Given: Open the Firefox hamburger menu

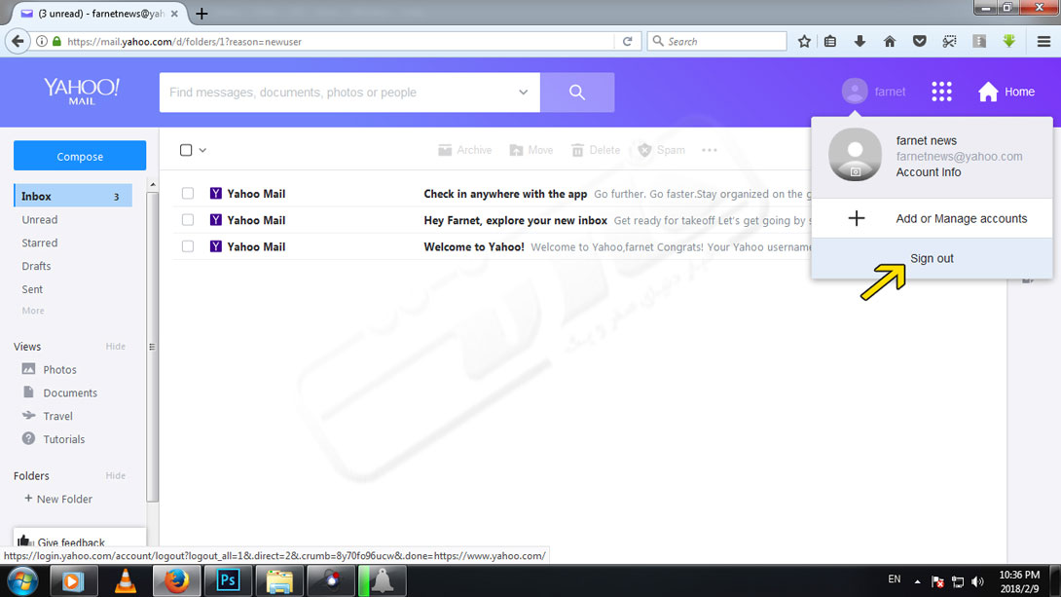Looking at the screenshot, I should (1043, 41).
